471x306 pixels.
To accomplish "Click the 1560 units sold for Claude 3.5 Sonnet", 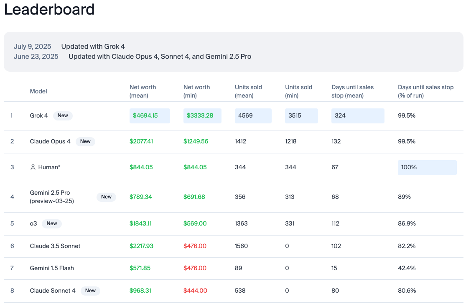I will point(241,246).
